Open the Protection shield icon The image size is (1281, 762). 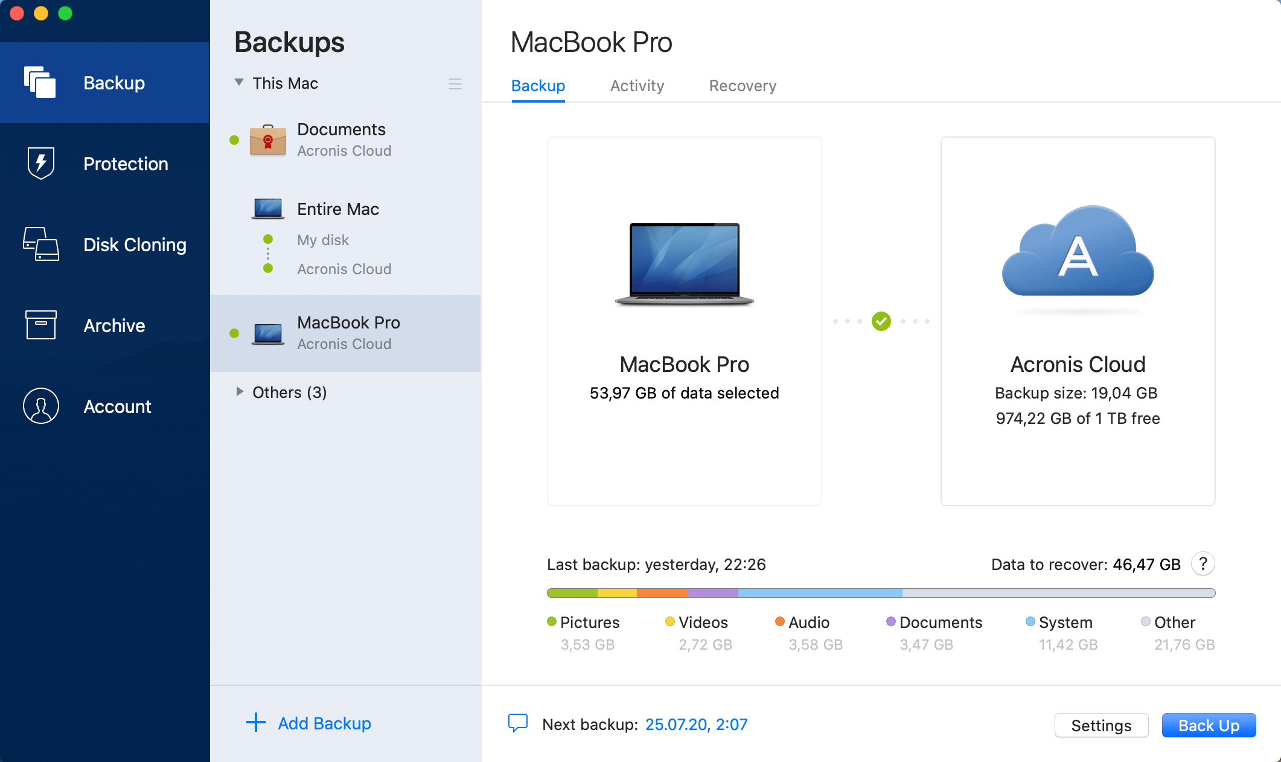(x=40, y=163)
